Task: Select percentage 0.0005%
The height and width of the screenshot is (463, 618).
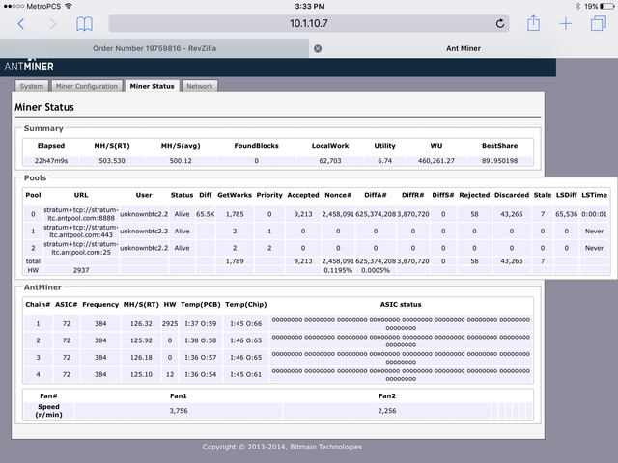Action: 376,270
